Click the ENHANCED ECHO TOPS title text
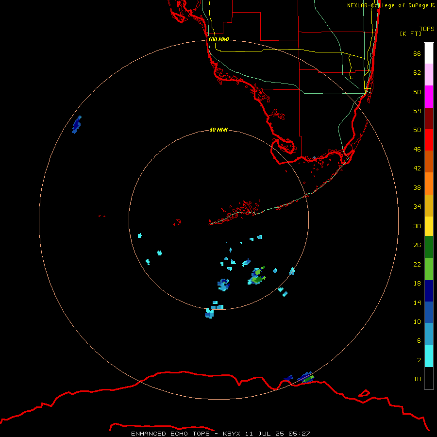The image size is (437, 437). pyautogui.click(x=170, y=434)
